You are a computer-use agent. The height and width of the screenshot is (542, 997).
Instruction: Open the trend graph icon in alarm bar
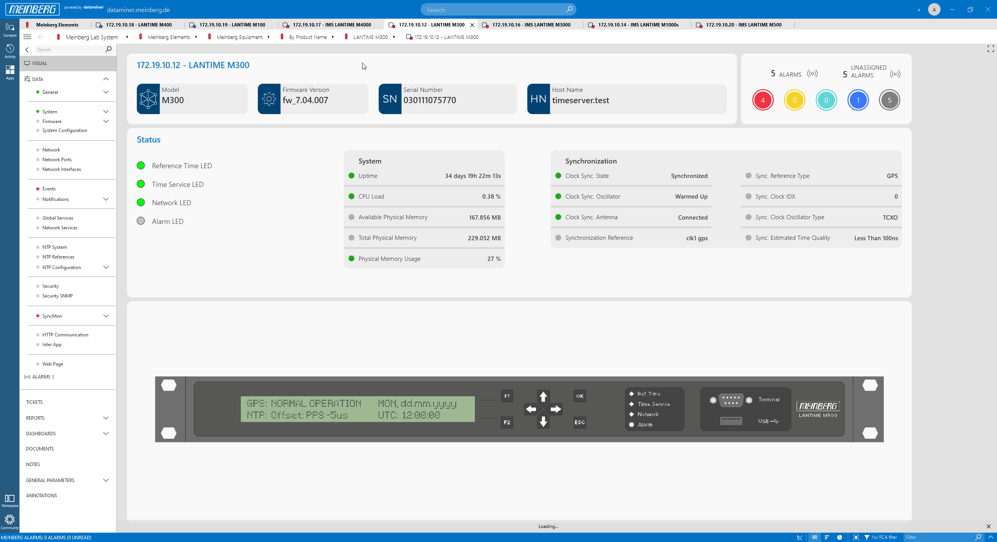[x=800, y=537]
